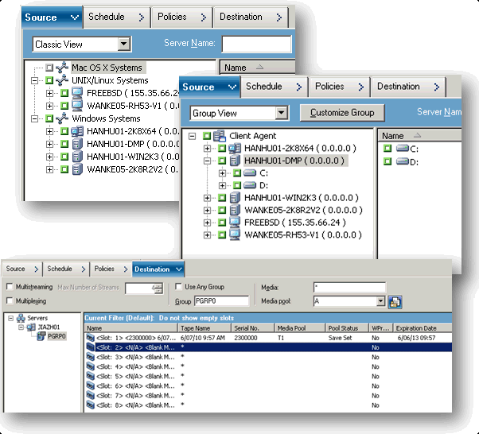Click FREEBSD computer icon in Group View
Screen dimensions: 479x434
235,223
